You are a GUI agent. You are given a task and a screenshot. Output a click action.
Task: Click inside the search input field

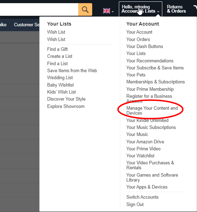click(x=39, y=9)
